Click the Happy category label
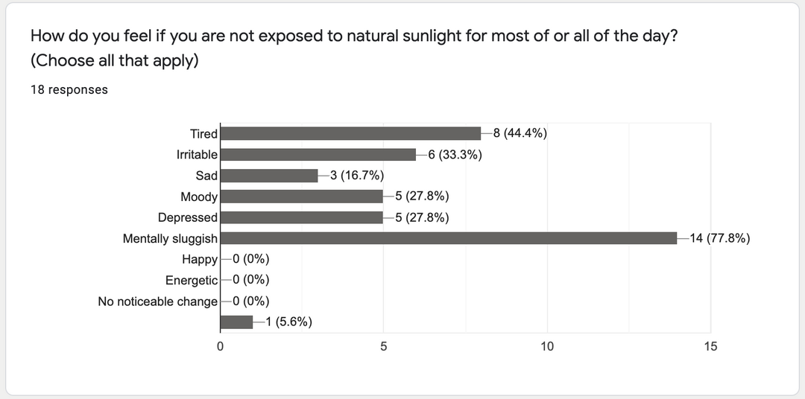Viewport: 805px width, 399px height. coord(199,260)
